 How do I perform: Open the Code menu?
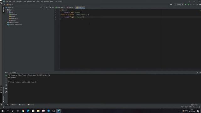tap(24, 2)
